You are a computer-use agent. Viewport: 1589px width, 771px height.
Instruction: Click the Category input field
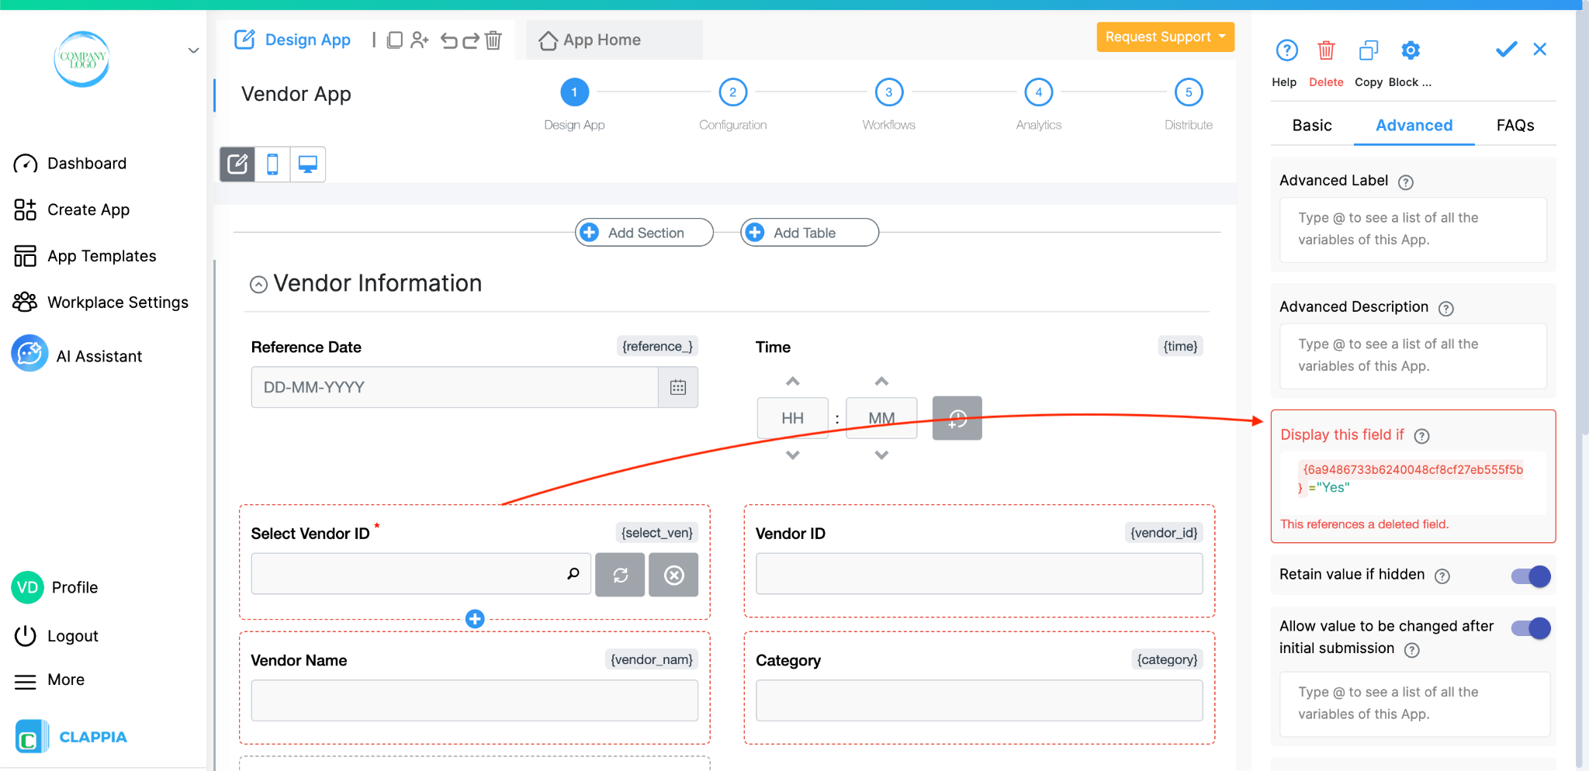[x=979, y=700]
